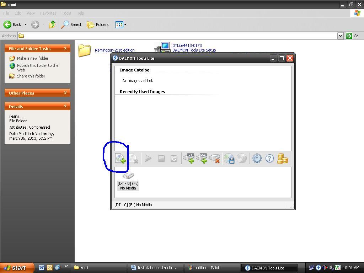The width and height of the screenshot is (364, 273).
Task: Click the status bar drive text
Action: (133, 205)
